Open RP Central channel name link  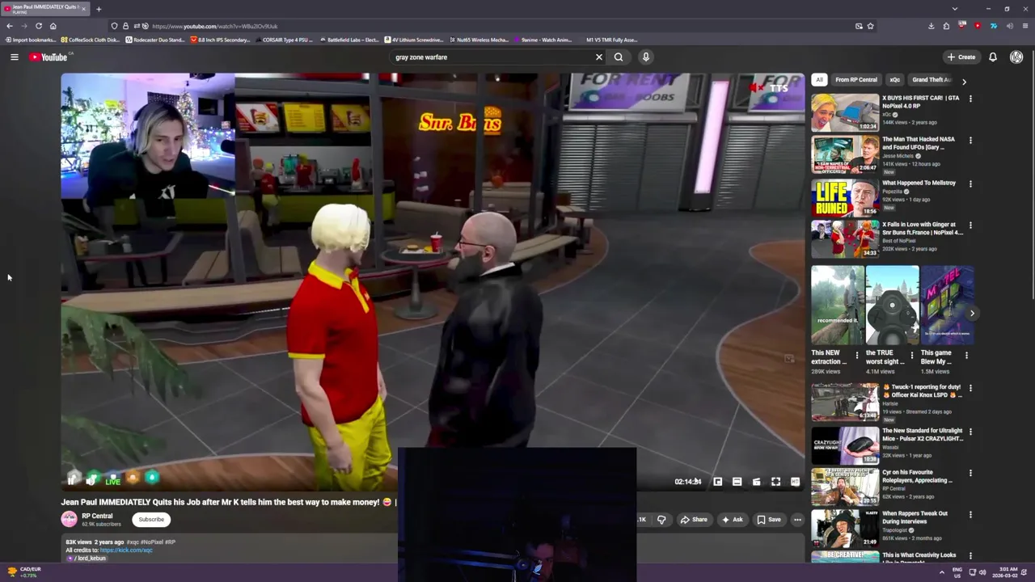click(x=97, y=516)
